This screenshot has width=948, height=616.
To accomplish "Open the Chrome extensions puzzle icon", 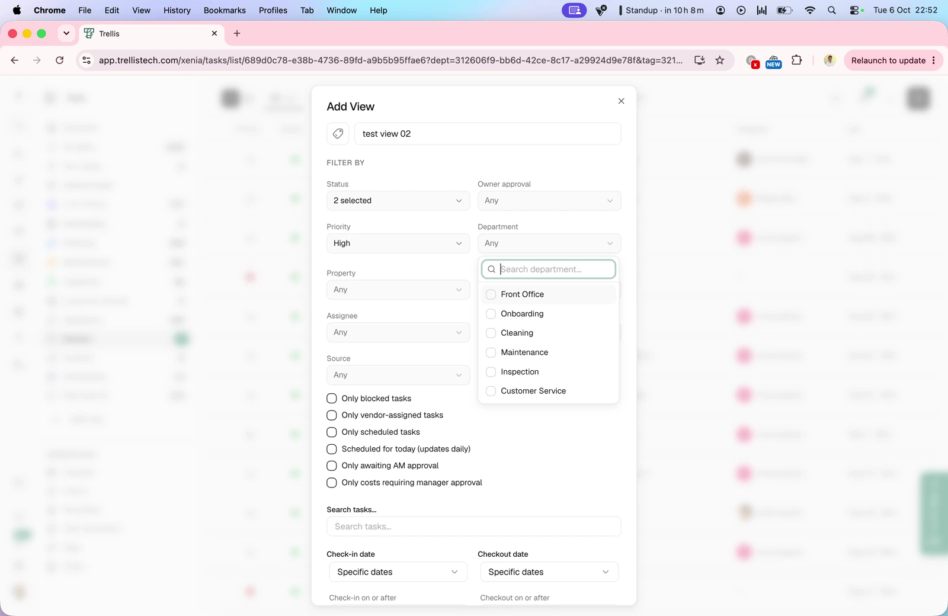I will tap(797, 60).
